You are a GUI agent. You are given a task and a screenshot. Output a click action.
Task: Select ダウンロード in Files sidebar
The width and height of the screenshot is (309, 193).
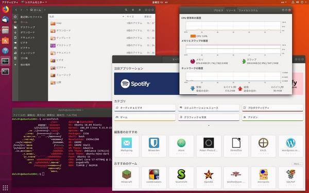(x=28, y=32)
